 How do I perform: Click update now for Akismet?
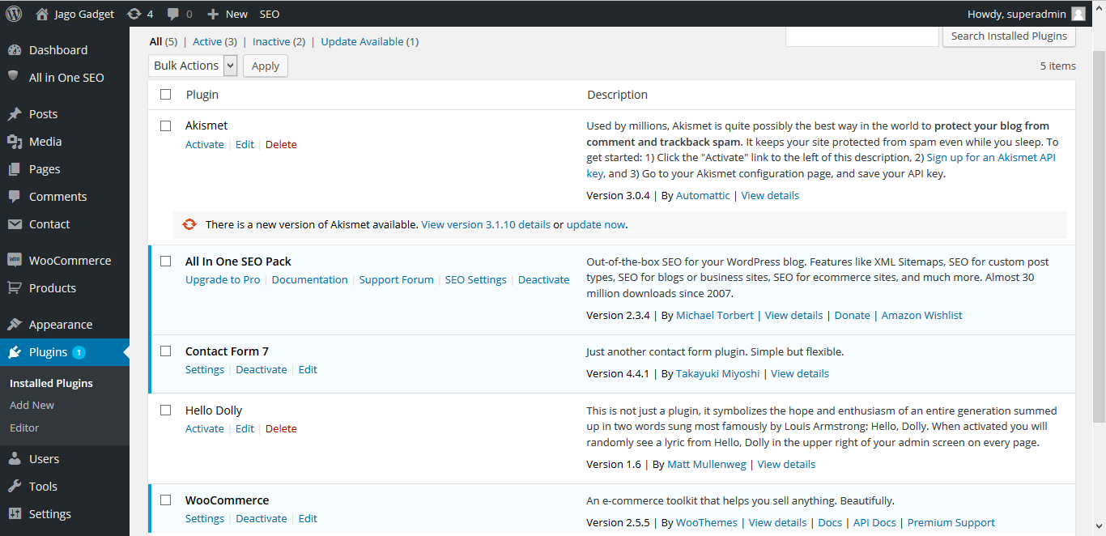(596, 224)
